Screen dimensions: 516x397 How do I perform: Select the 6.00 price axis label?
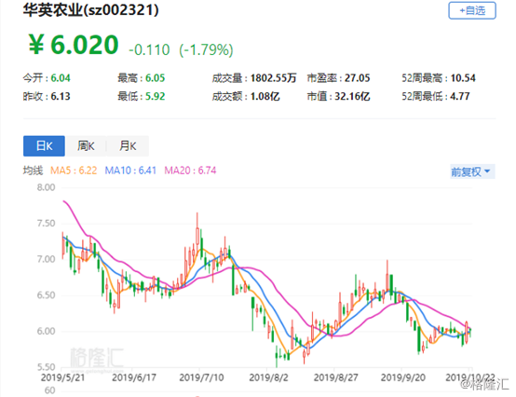coord(46,331)
